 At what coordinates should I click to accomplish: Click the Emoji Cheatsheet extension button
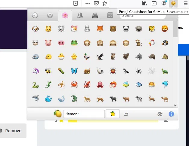(173, 3)
